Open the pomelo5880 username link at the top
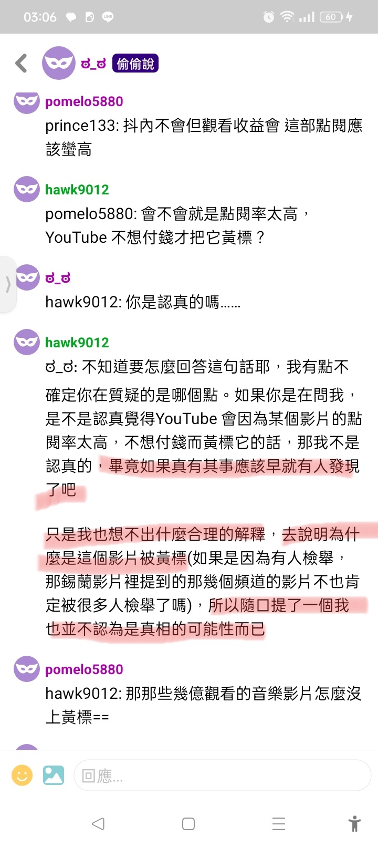 [84, 101]
